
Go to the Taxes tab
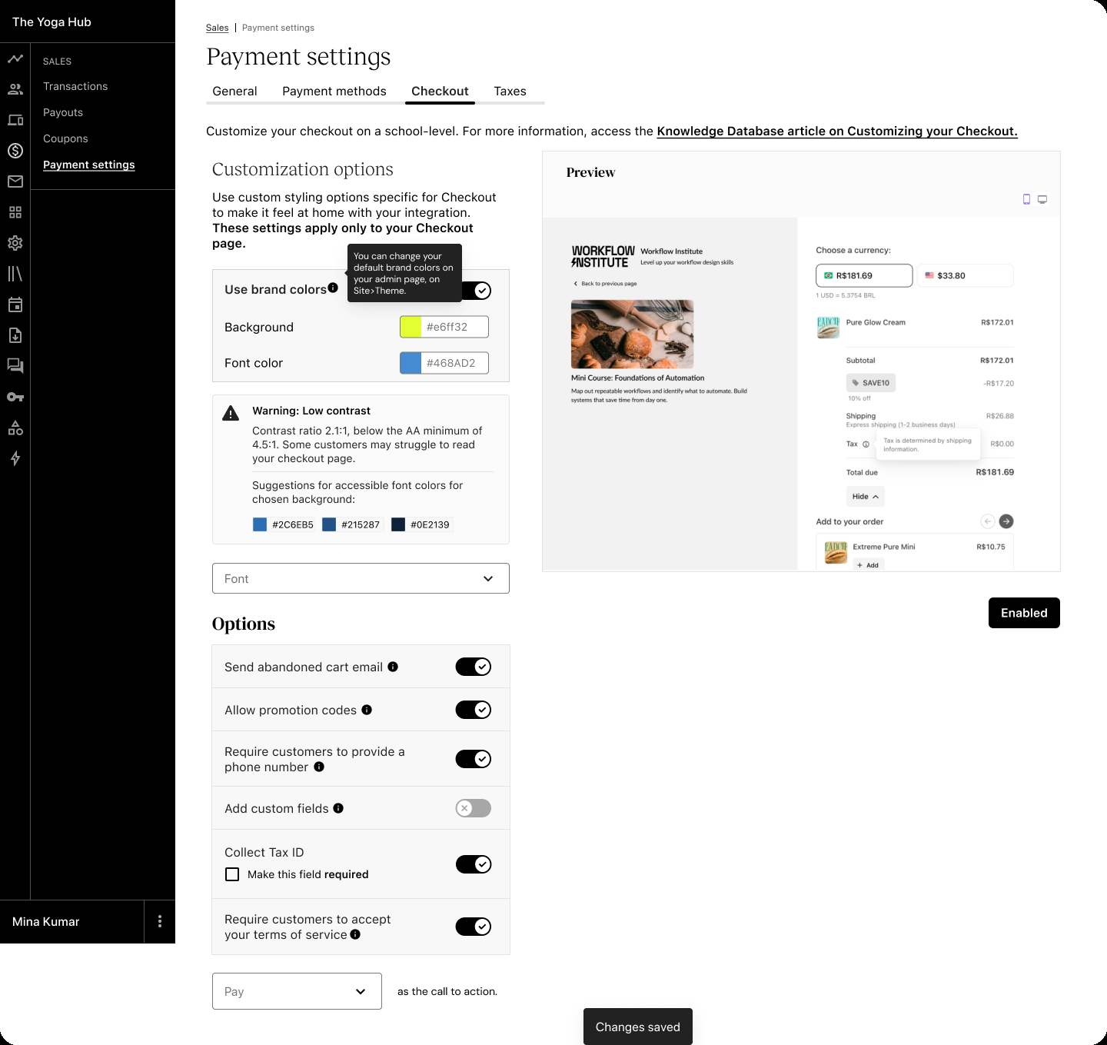[510, 91]
